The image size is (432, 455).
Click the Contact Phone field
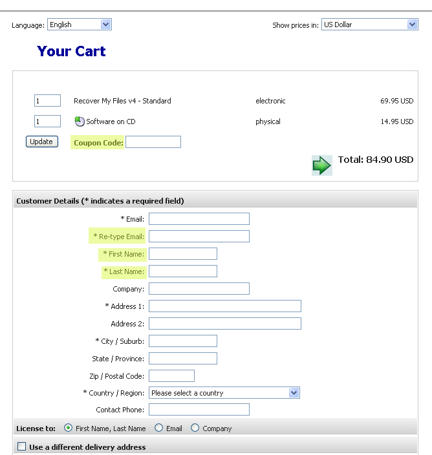pyautogui.click(x=199, y=410)
